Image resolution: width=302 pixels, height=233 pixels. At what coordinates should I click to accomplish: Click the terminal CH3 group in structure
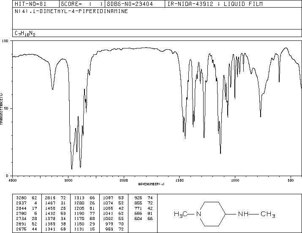[x=268, y=214]
